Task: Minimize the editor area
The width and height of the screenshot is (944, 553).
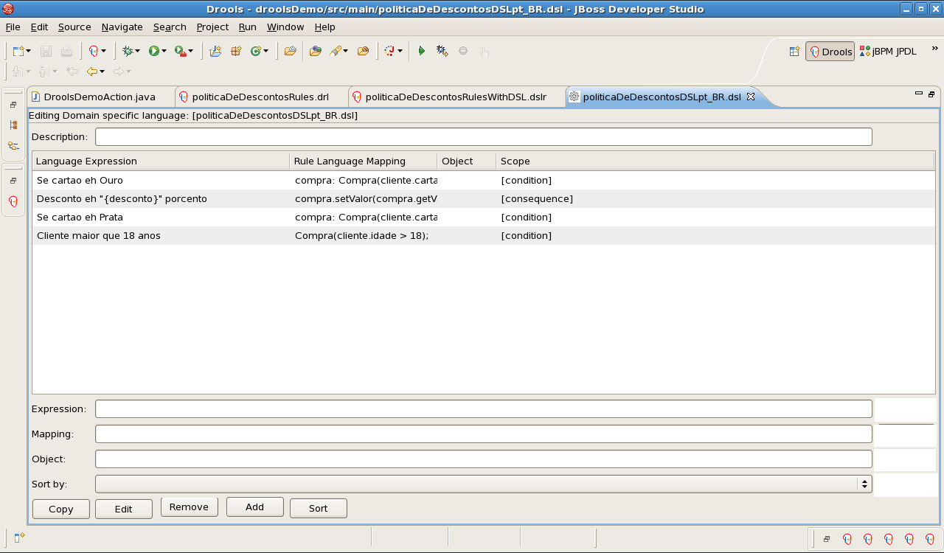Action: [919, 94]
